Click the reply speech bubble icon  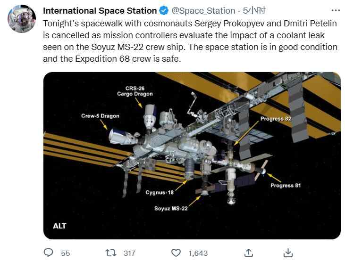point(49,253)
